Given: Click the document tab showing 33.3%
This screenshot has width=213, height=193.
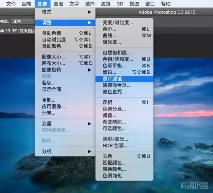Looking at the screenshot, I should coord(17,31).
